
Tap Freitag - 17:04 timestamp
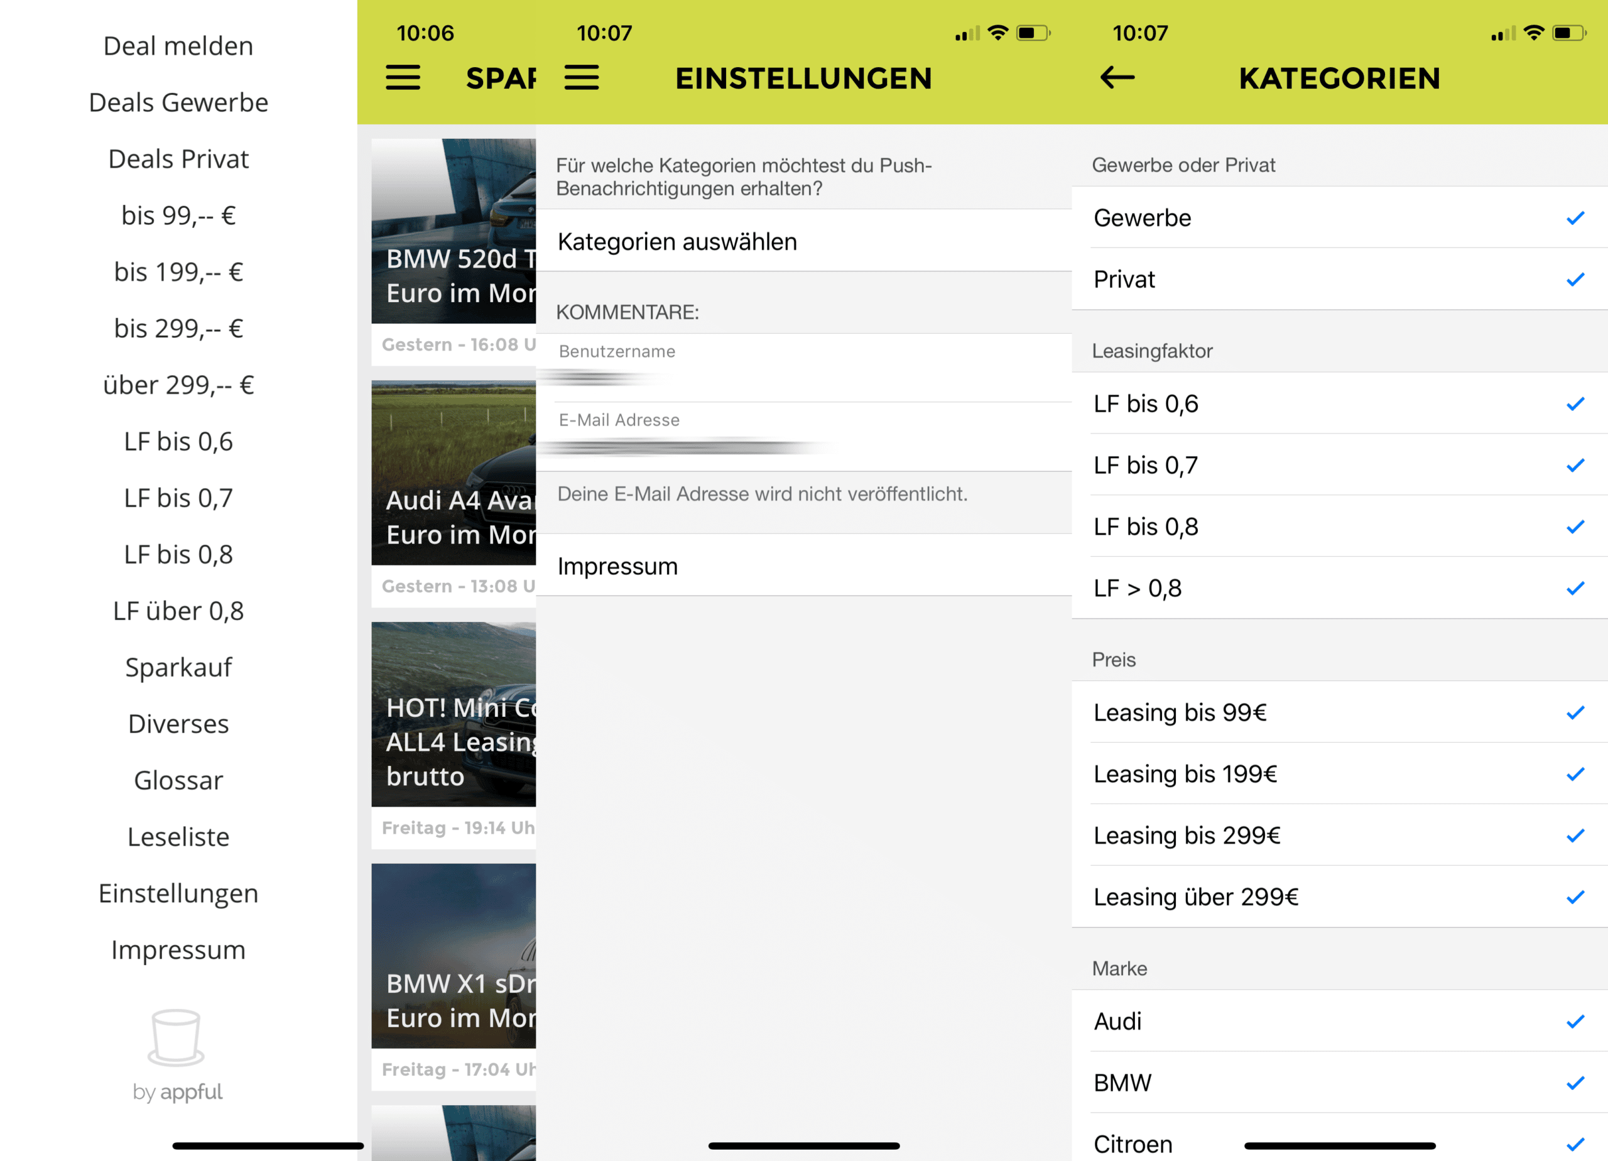459,1069
